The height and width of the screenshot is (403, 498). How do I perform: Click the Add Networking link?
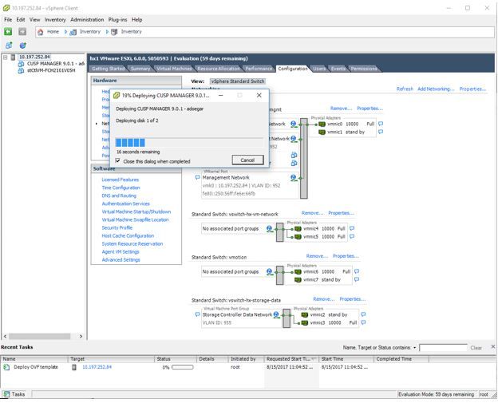(436, 89)
